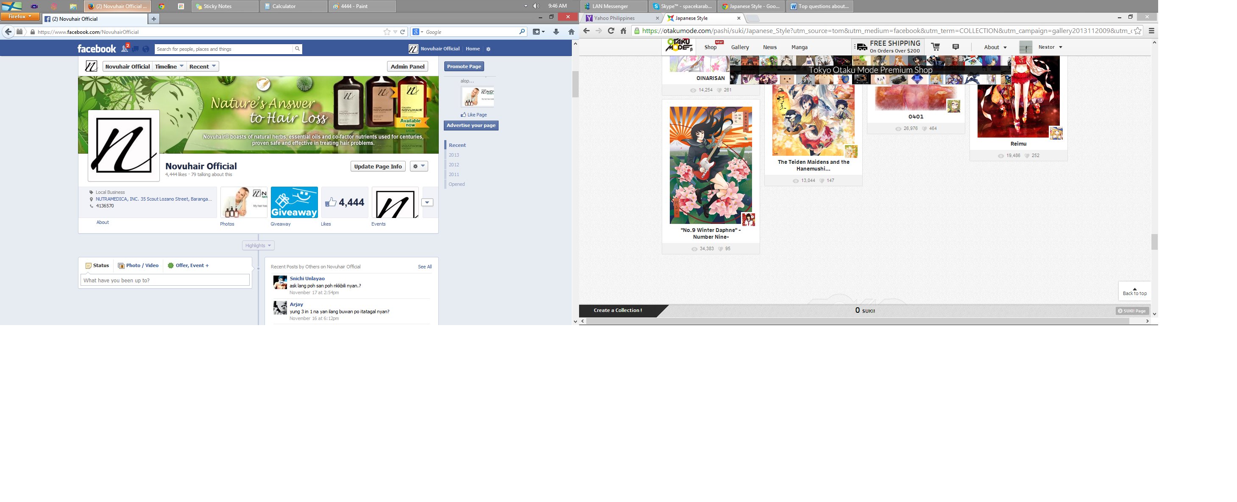
Task: Open the Firefox downloads arrow icon
Action: click(x=556, y=32)
